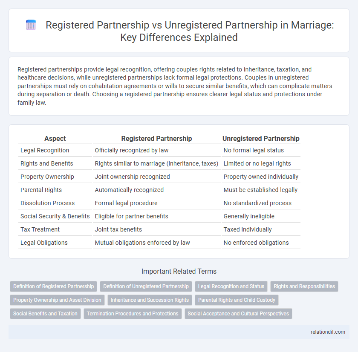The height and width of the screenshot is (352, 358).
Task: Select Inheritance and Succession Rights term
Action: click(149, 300)
